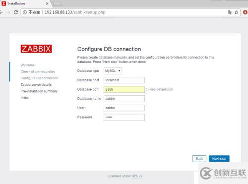The height and width of the screenshot is (184, 248).
Task: Select the Welcome step in the sidebar
Action: tap(28, 65)
